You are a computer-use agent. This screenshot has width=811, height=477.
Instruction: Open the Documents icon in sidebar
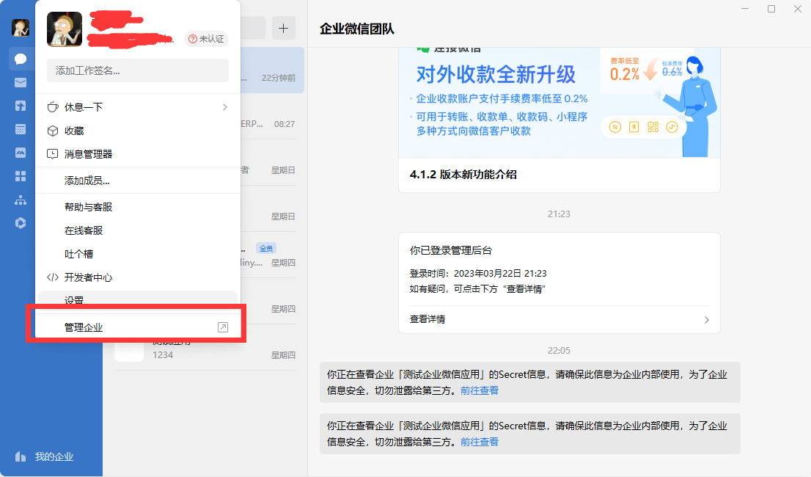click(21, 106)
